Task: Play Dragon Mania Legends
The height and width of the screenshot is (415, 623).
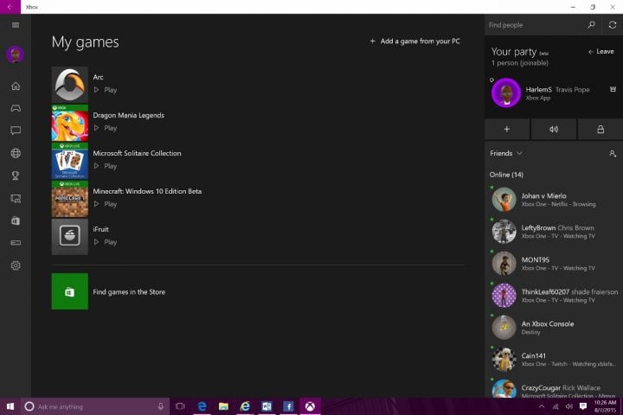Action: (x=106, y=128)
